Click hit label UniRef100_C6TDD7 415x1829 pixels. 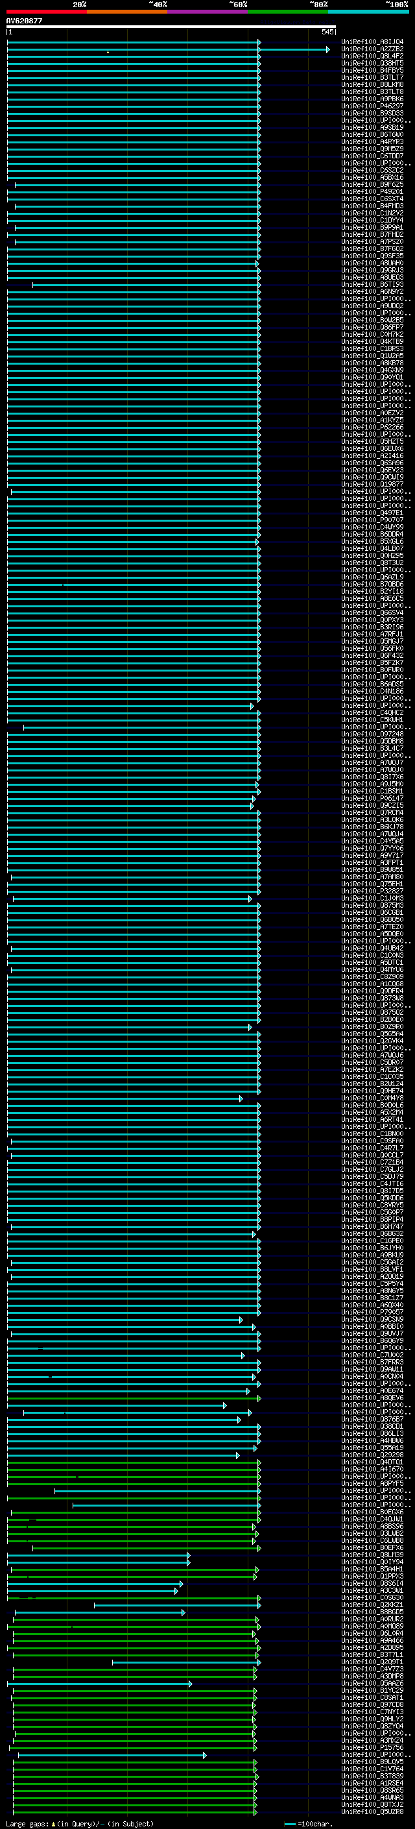click(x=372, y=156)
